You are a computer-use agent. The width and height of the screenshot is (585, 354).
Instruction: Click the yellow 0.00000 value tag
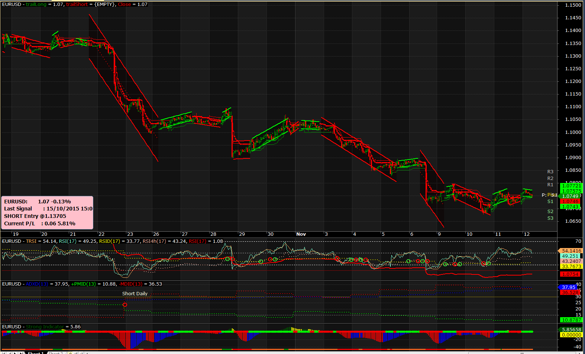click(x=571, y=335)
